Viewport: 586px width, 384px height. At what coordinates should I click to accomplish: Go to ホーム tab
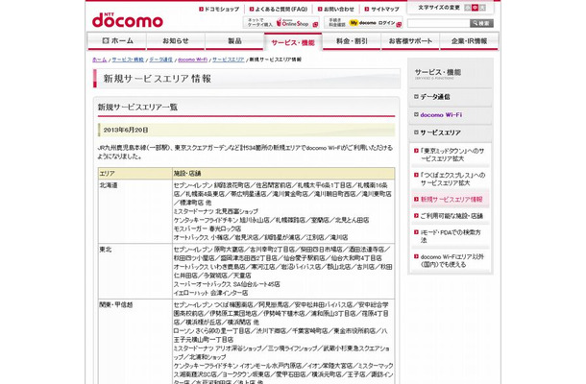tap(117, 41)
